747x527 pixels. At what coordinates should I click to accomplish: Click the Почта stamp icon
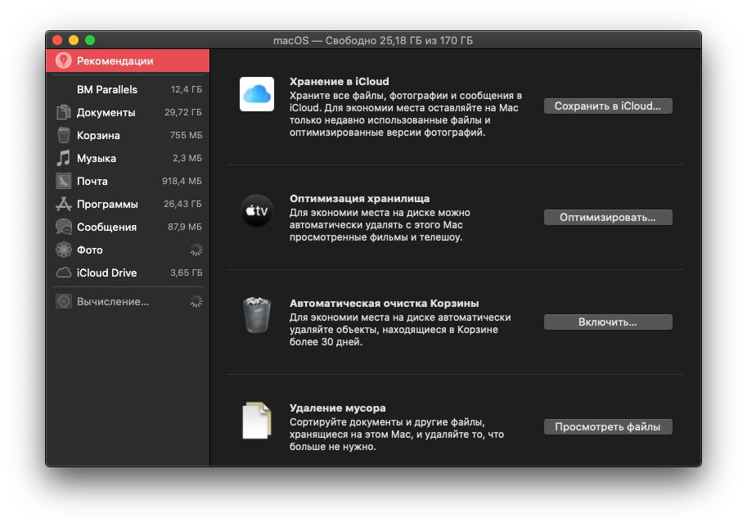[63, 181]
